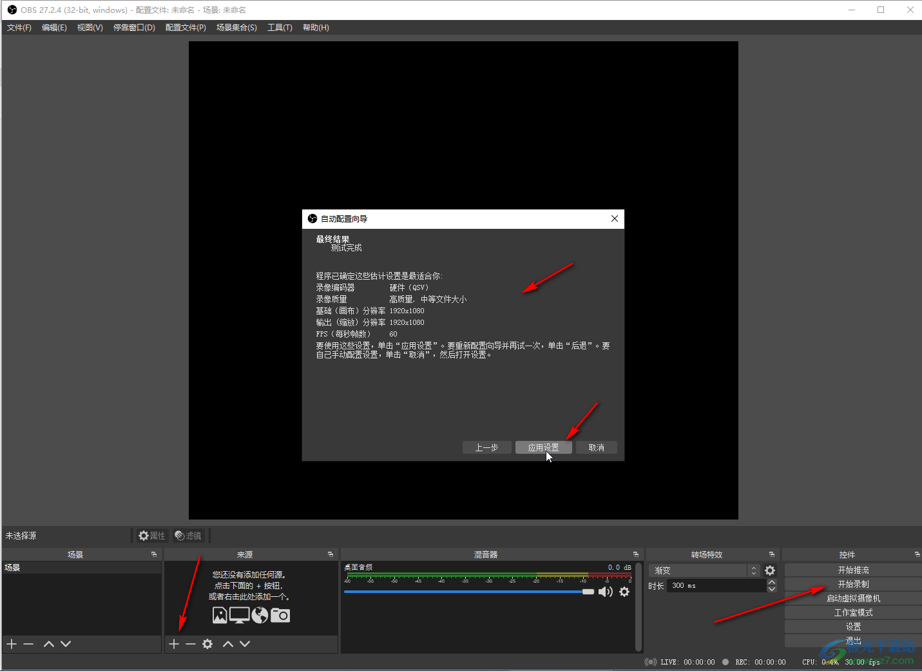922x671 pixels.
Task: Click 开始录制 to start recording
Action: click(x=853, y=584)
